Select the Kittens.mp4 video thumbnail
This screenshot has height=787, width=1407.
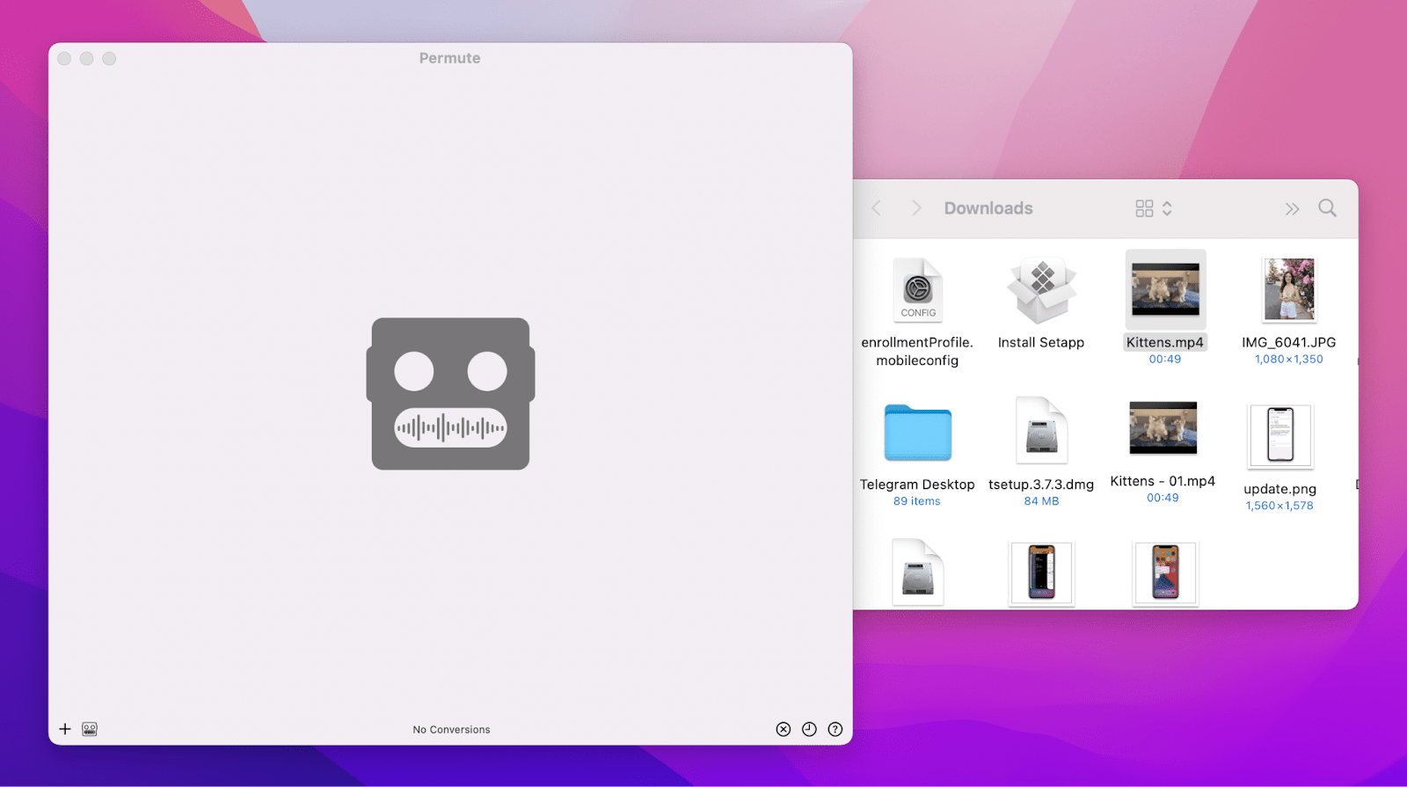click(1165, 289)
